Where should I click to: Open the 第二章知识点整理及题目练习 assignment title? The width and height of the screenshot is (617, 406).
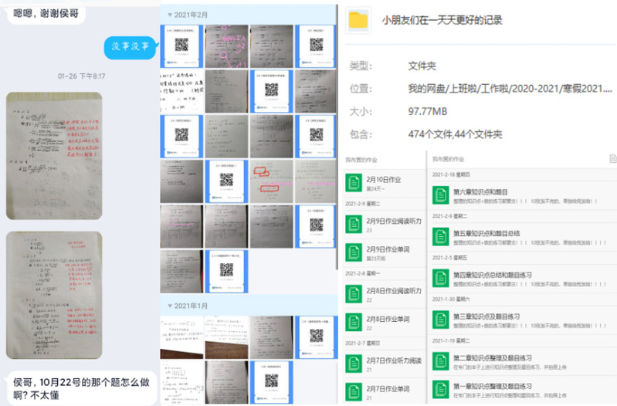click(x=493, y=358)
